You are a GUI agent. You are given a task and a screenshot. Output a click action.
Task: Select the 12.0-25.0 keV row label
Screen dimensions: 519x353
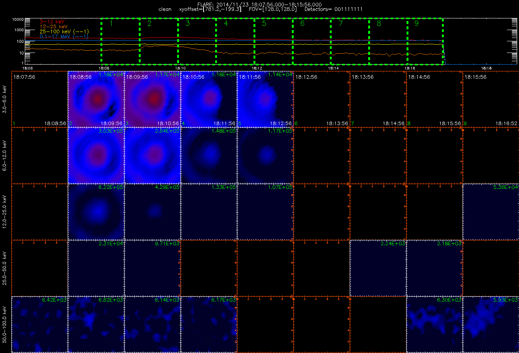(5, 212)
